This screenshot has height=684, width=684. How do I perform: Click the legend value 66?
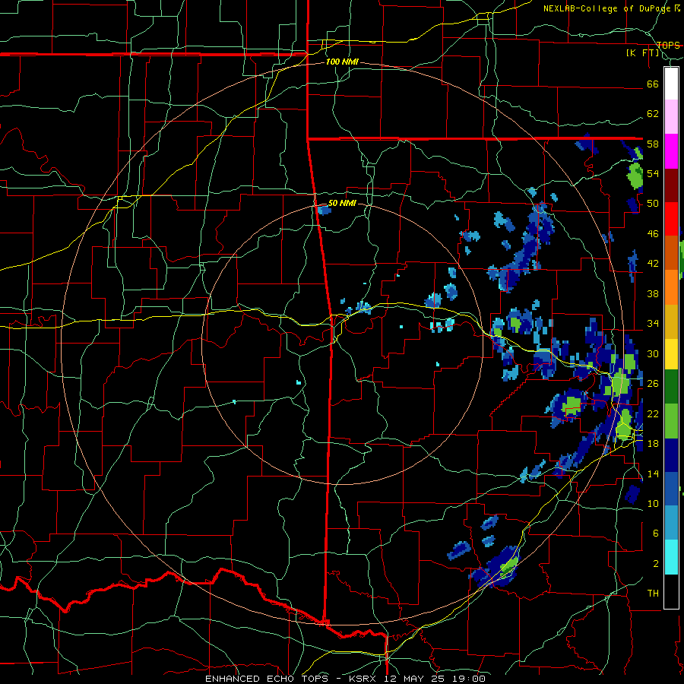coord(653,84)
